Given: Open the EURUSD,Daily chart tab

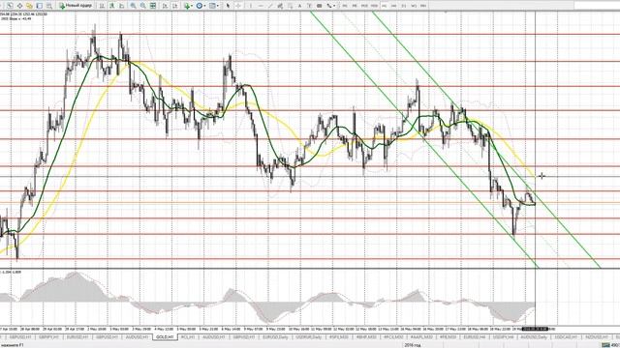Looking at the screenshot, I should click(x=275, y=337).
